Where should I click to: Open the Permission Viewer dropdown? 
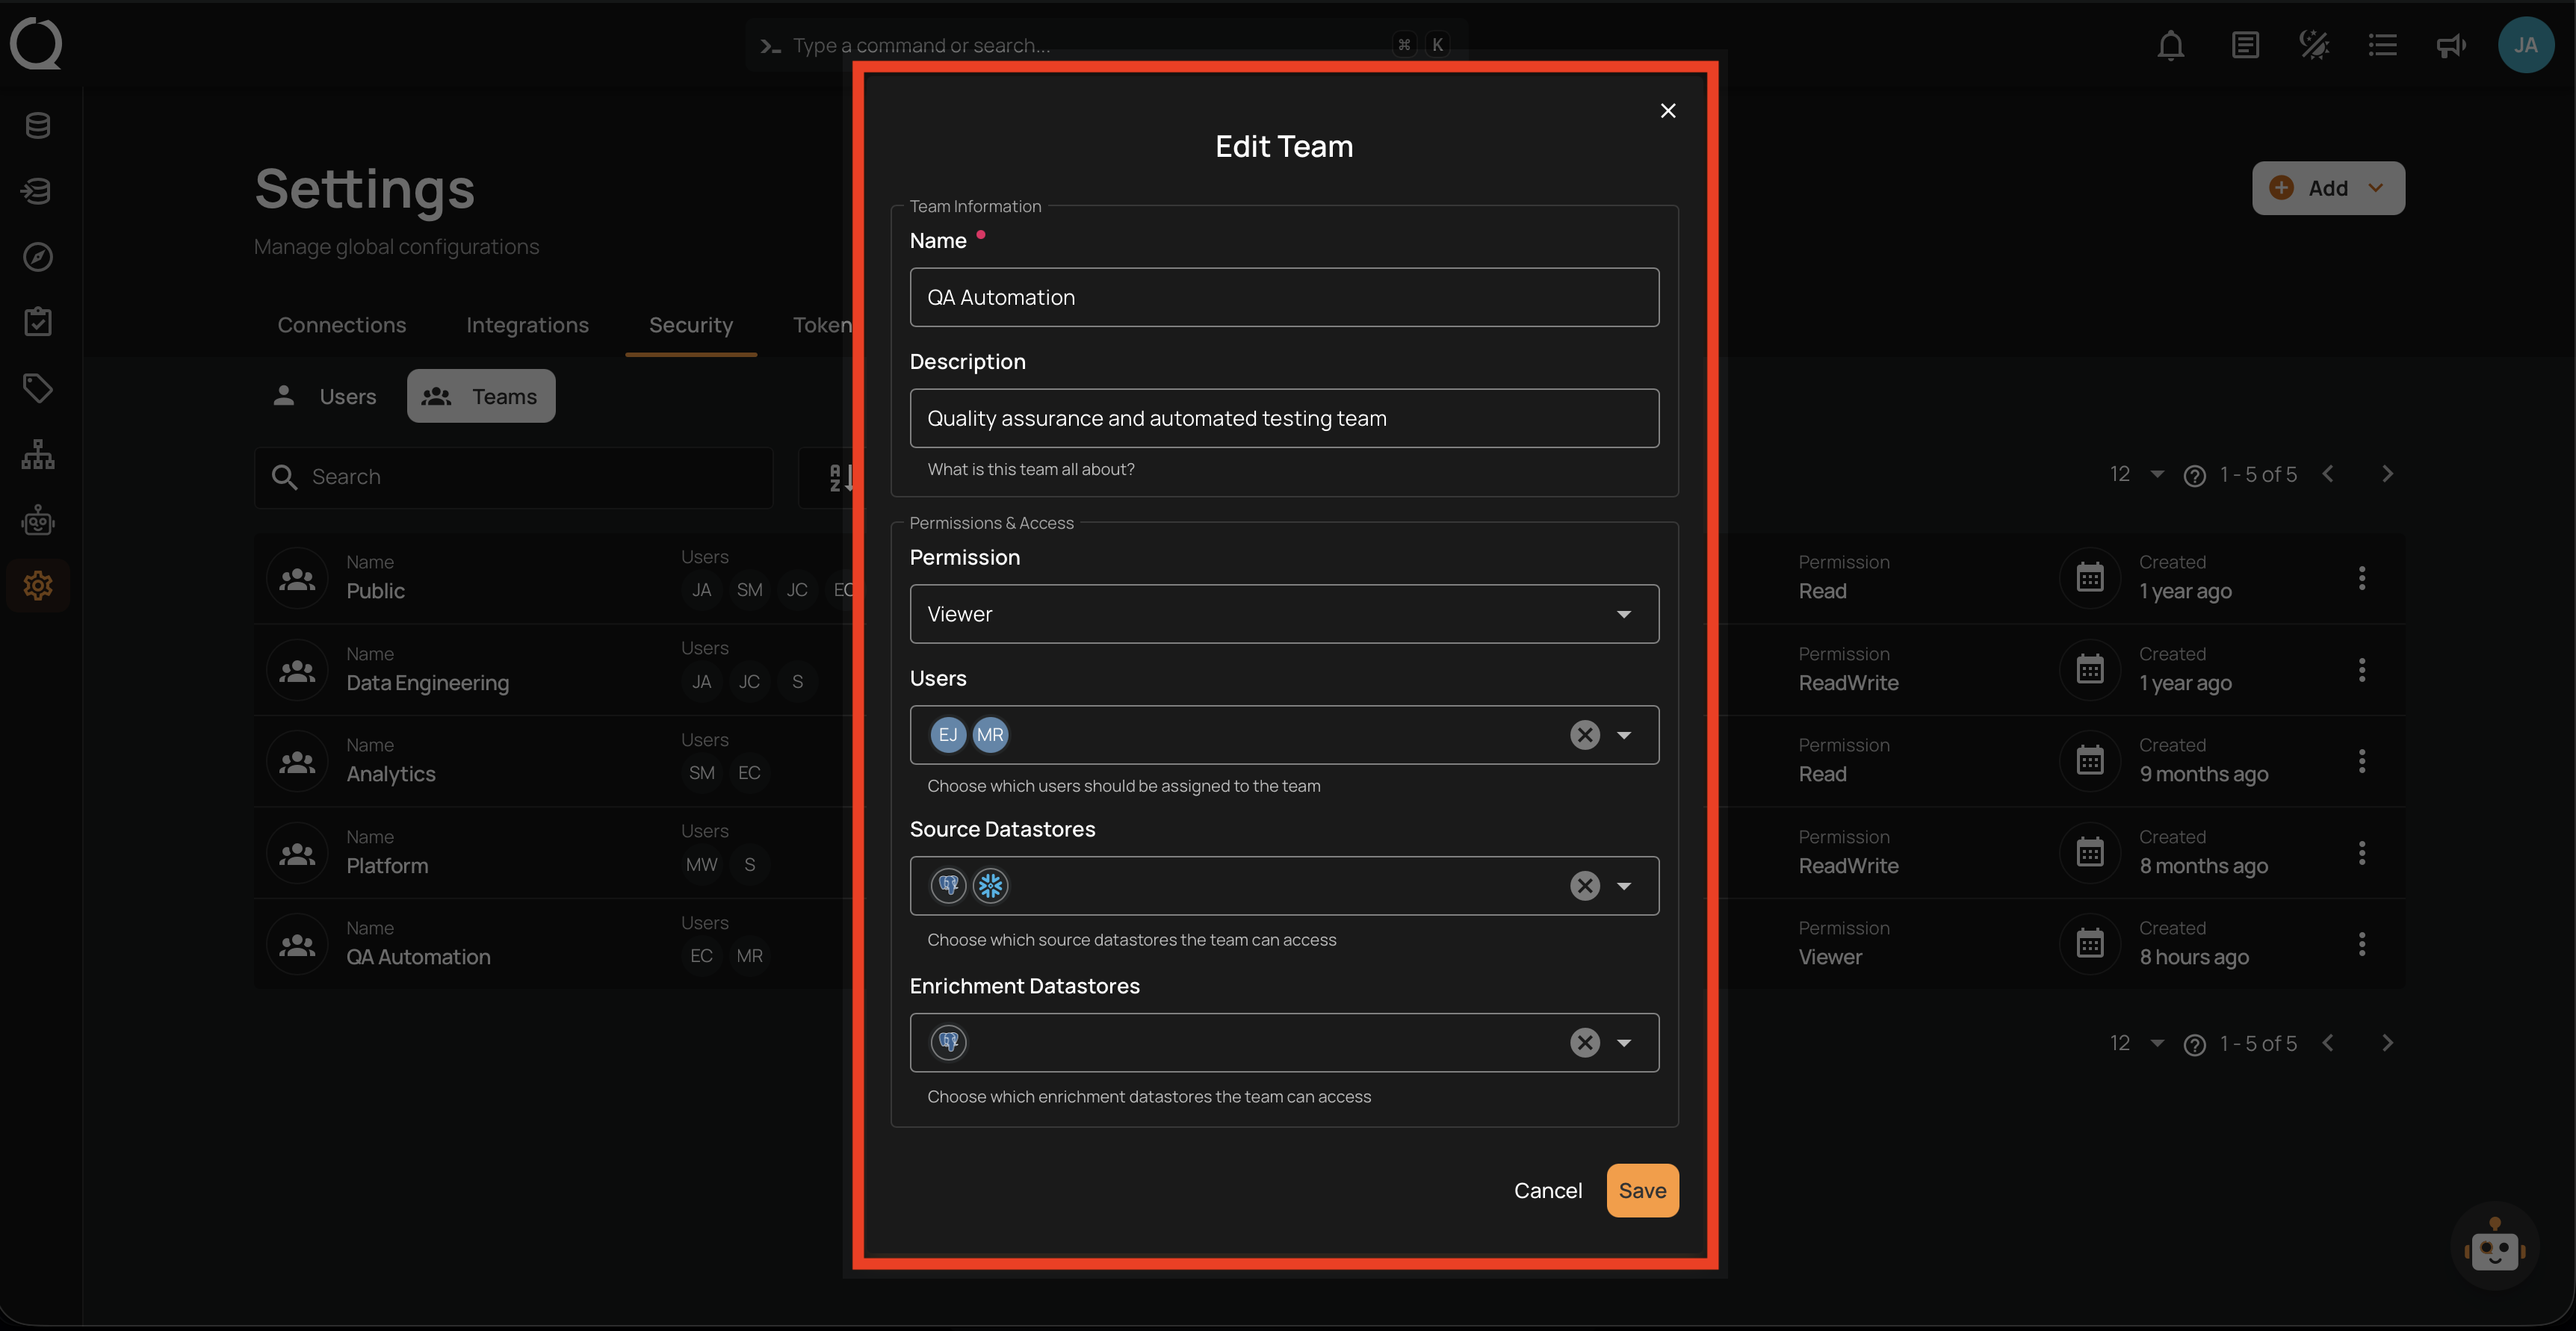coord(1284,614)
